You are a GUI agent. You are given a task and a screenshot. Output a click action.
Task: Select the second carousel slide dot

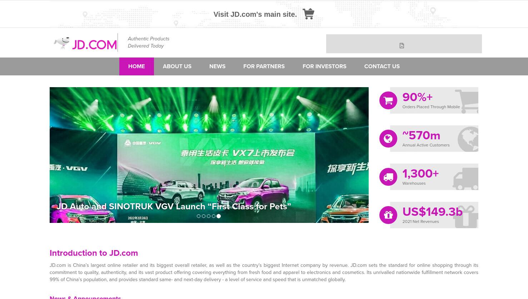(x=204, y=216)
